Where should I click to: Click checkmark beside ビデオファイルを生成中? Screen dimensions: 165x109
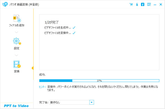point(74,27)
